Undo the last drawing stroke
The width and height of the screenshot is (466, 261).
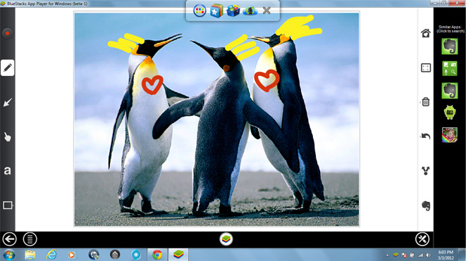[426, 136]
